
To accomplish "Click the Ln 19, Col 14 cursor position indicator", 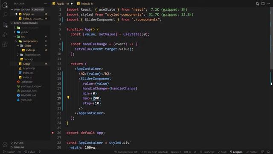I will tap(154, 152).
